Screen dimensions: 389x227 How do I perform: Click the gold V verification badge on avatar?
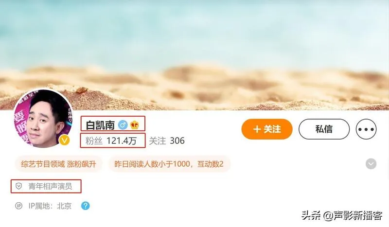point(64,140)
